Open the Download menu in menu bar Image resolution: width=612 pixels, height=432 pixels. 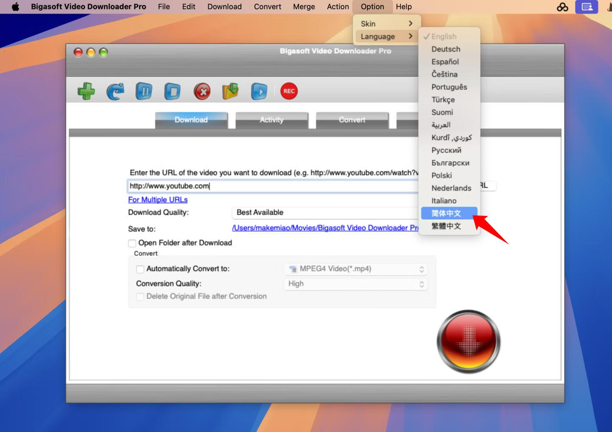tap(224, 7)
